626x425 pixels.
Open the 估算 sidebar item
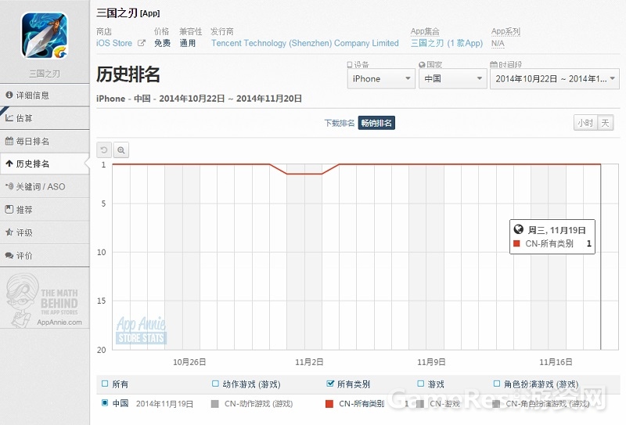point(45,118)
